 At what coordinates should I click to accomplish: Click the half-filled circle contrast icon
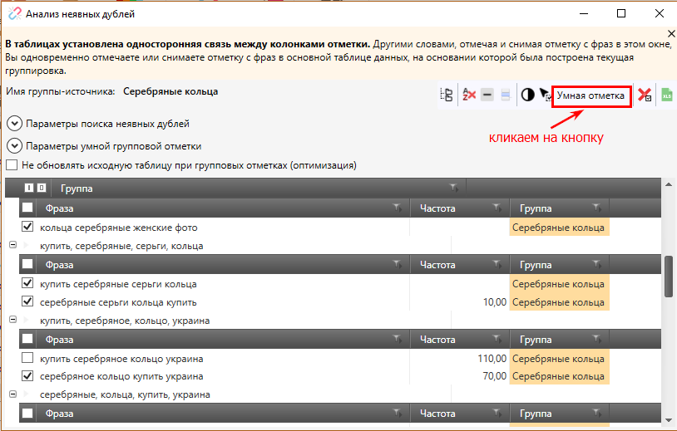[x=527, y=95]
